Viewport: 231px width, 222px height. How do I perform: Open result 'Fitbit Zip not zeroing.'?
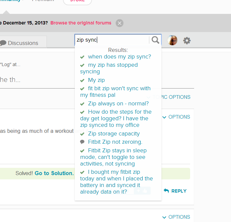point(115,142)
